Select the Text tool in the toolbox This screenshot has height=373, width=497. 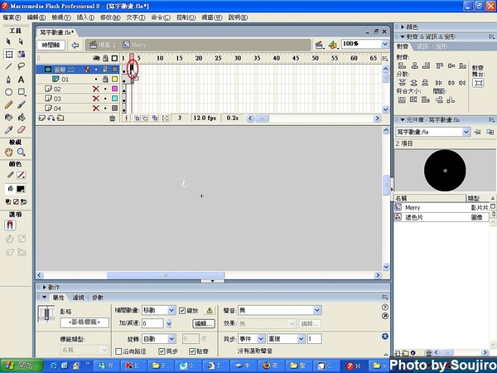pos(21,80)
